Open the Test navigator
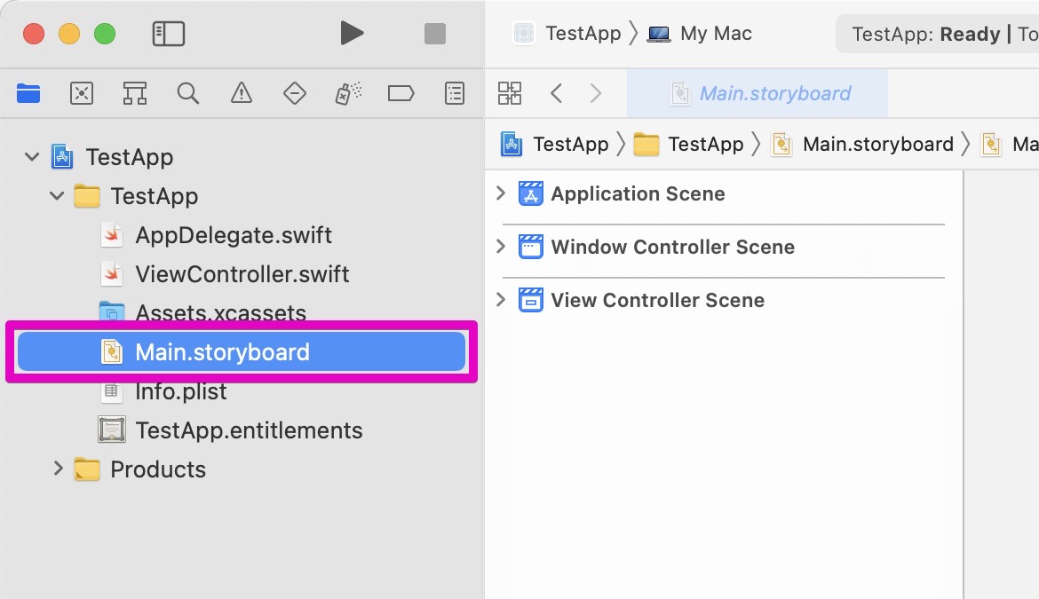This screenshot has width=1039, height=599. click(294, 93)
